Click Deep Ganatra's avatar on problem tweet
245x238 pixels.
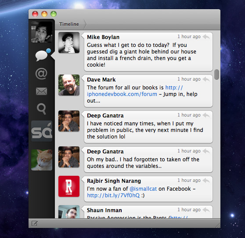(x=69, y=121)
